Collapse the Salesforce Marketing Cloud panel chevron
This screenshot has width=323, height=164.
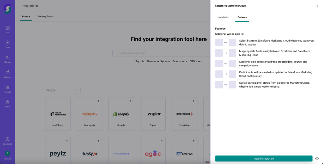317,6
